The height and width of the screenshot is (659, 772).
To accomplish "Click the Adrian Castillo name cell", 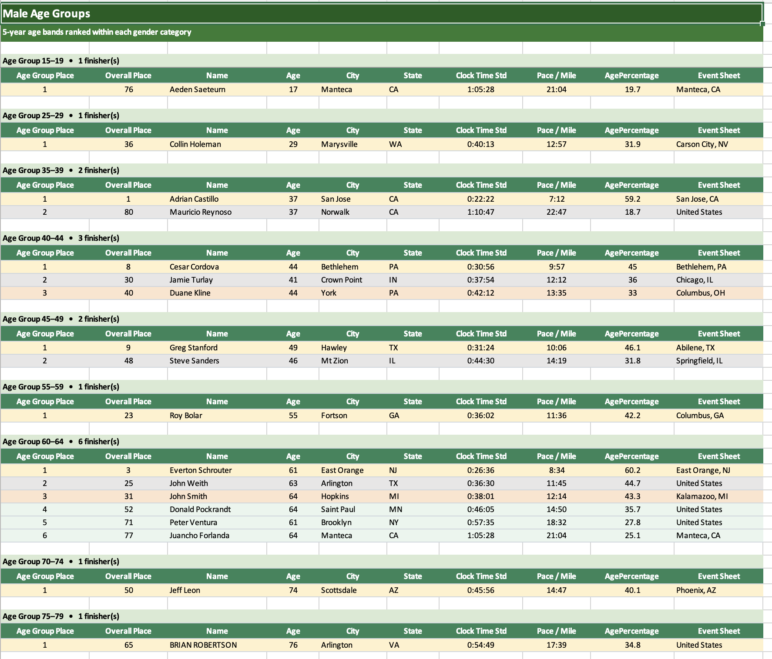I will click(194, 199).
